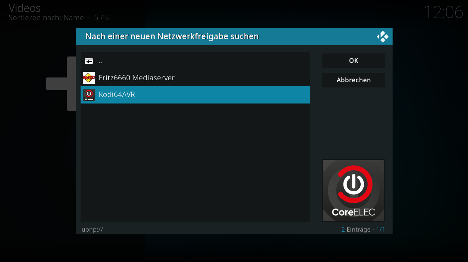Select the Kodi64AVR list entry
The image size is (468, 262).
pos(195,95)
